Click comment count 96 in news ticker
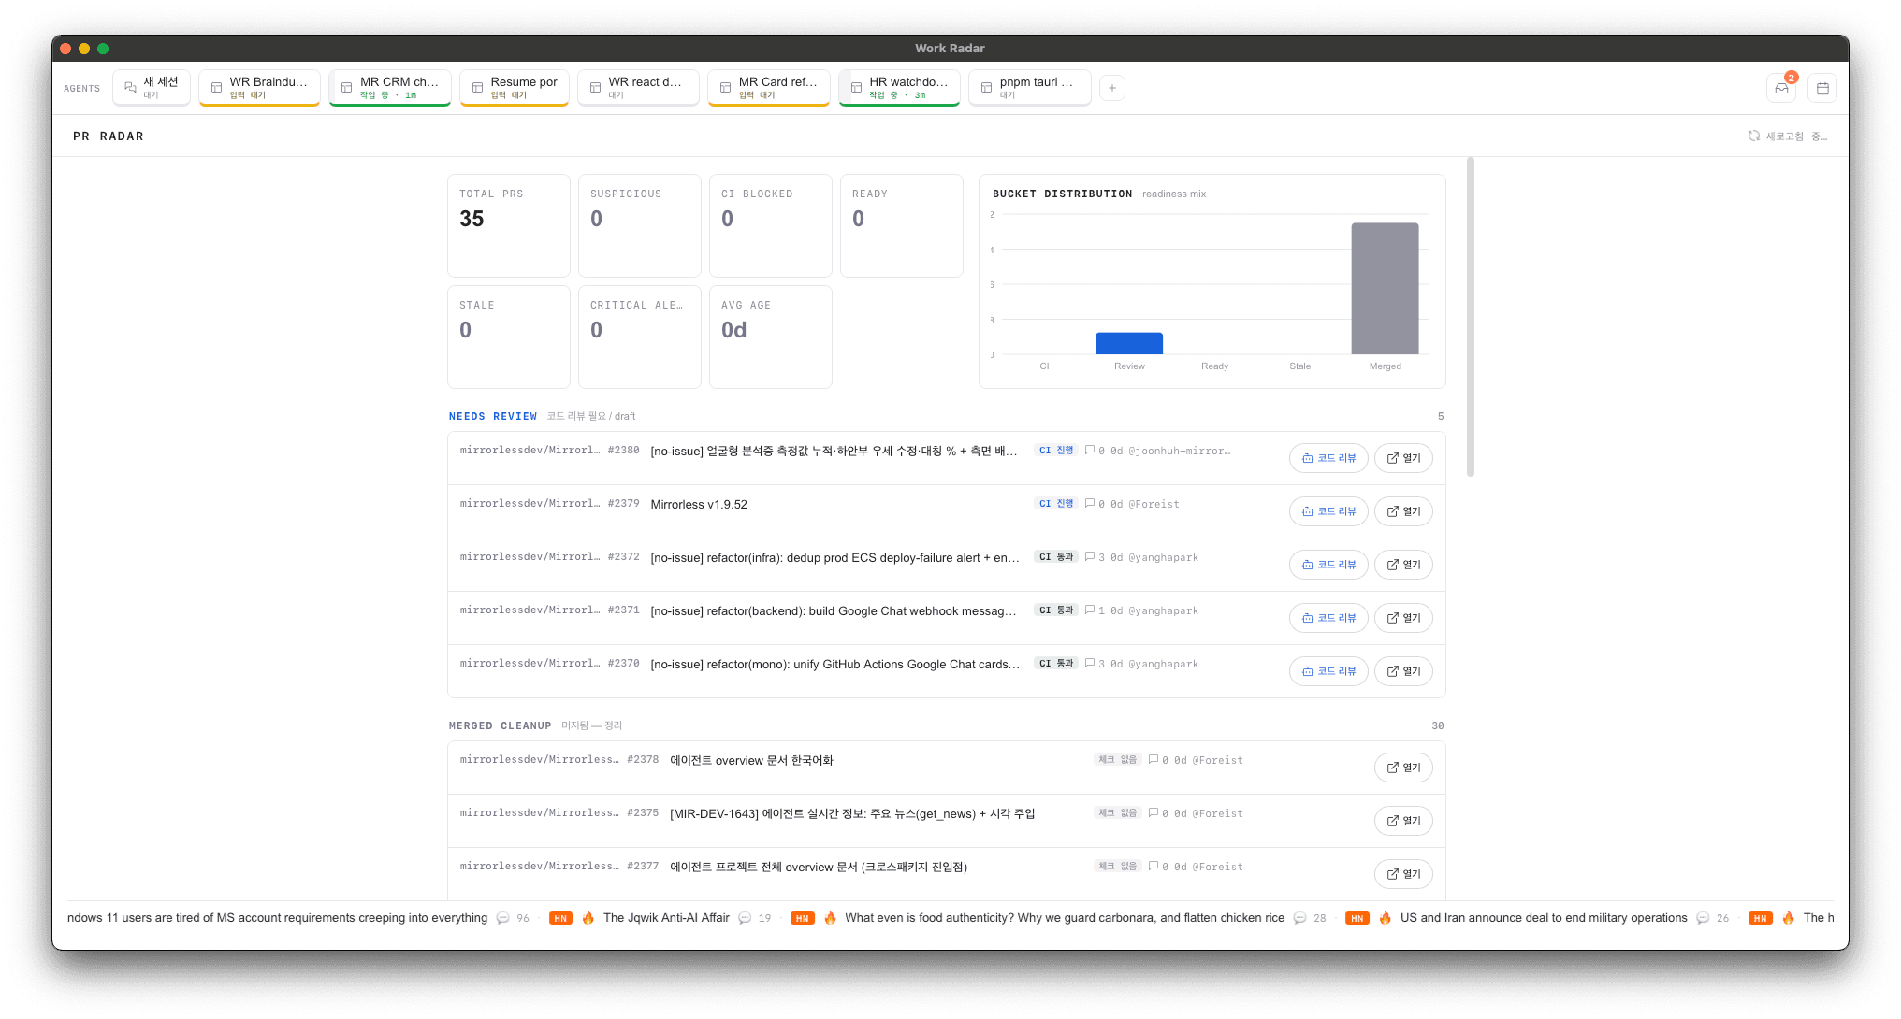Image resolution: width=1901 pixels, height=1019 pixels. [523, 918]
